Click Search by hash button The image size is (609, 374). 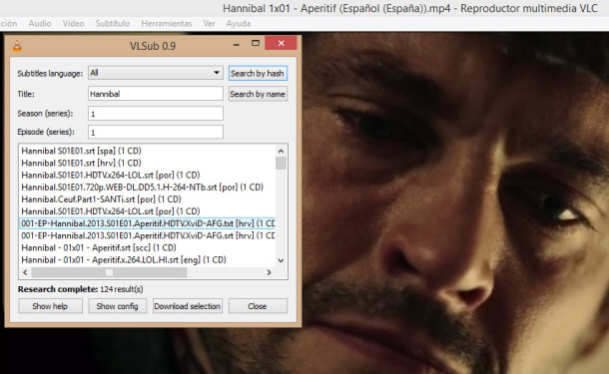pos(258,74)
